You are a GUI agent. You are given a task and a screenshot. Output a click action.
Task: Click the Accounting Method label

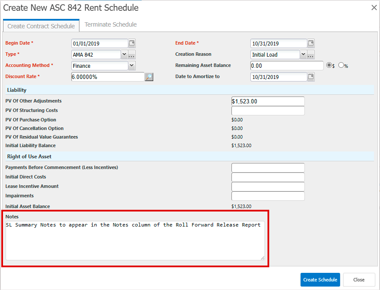[x=29, y=65]
